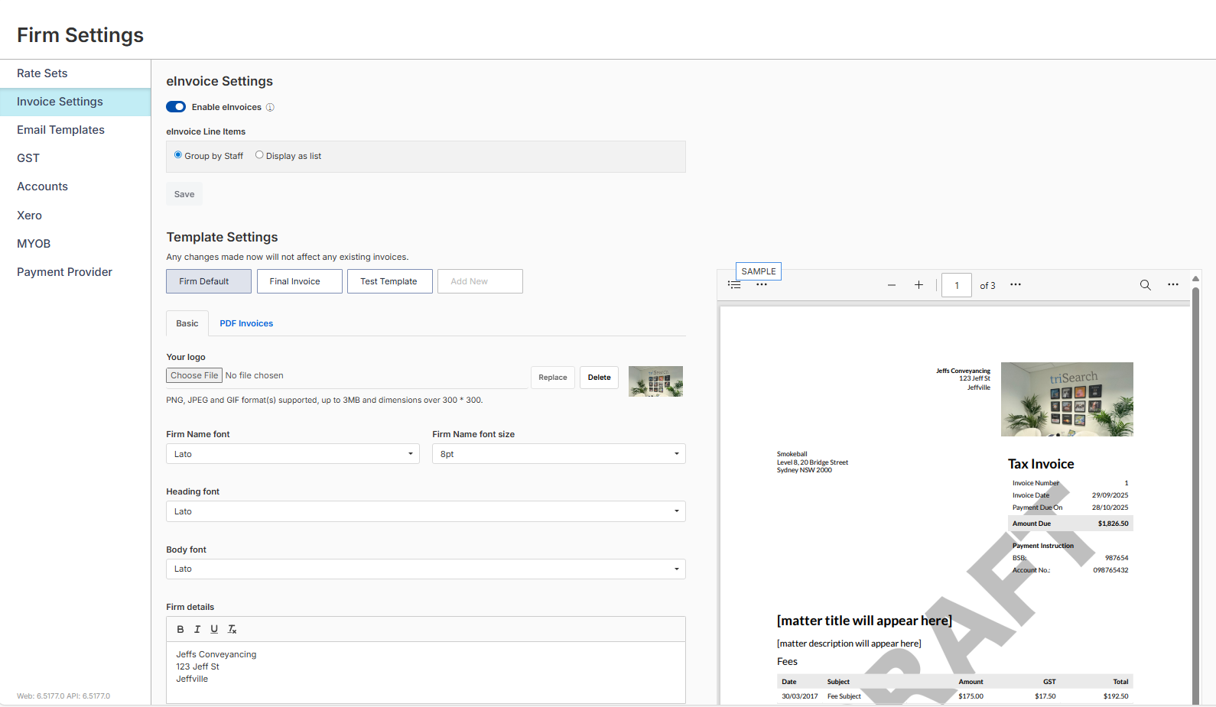Zoom out the PDF preview

(892, 285)
